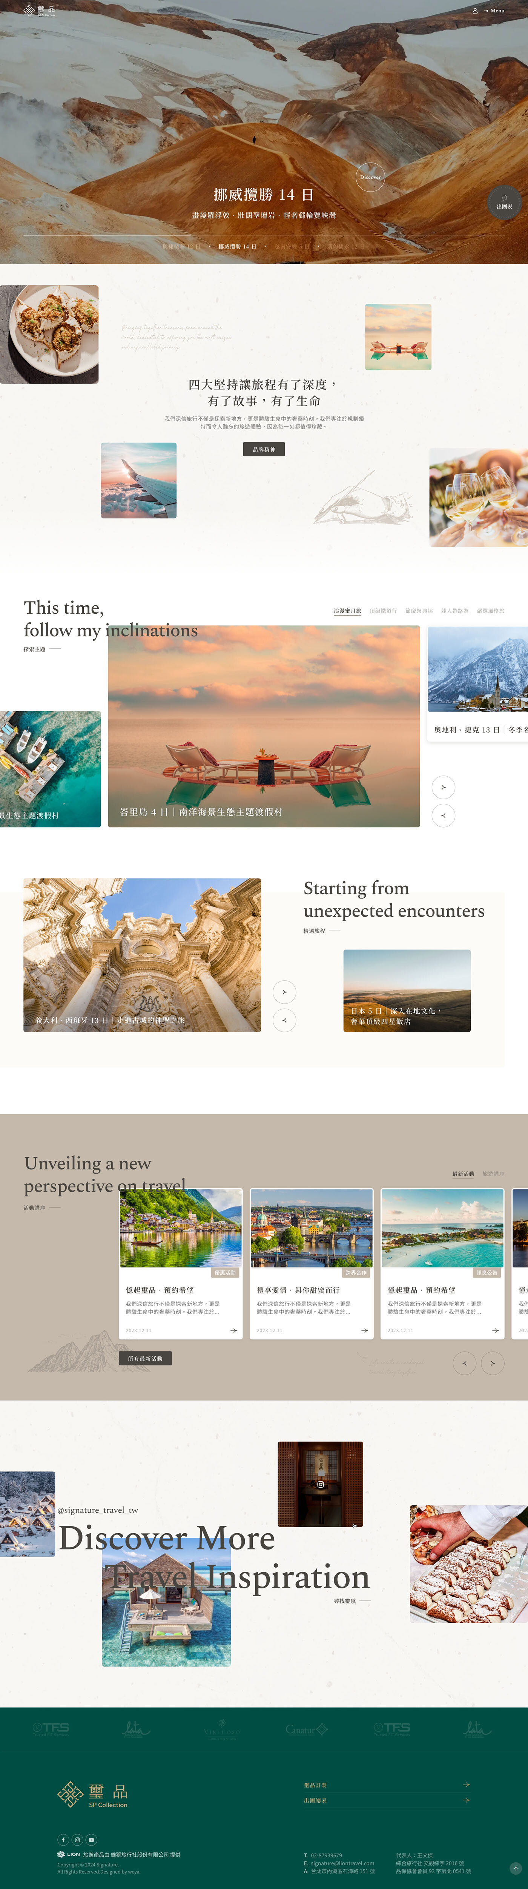Switch to the 頂級鐵道行 tab
This screenshot has height=1889, width=528.
[383, 611]
